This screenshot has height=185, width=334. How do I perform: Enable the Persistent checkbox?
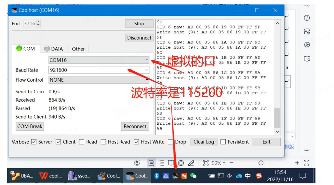[x=223, y=142]
